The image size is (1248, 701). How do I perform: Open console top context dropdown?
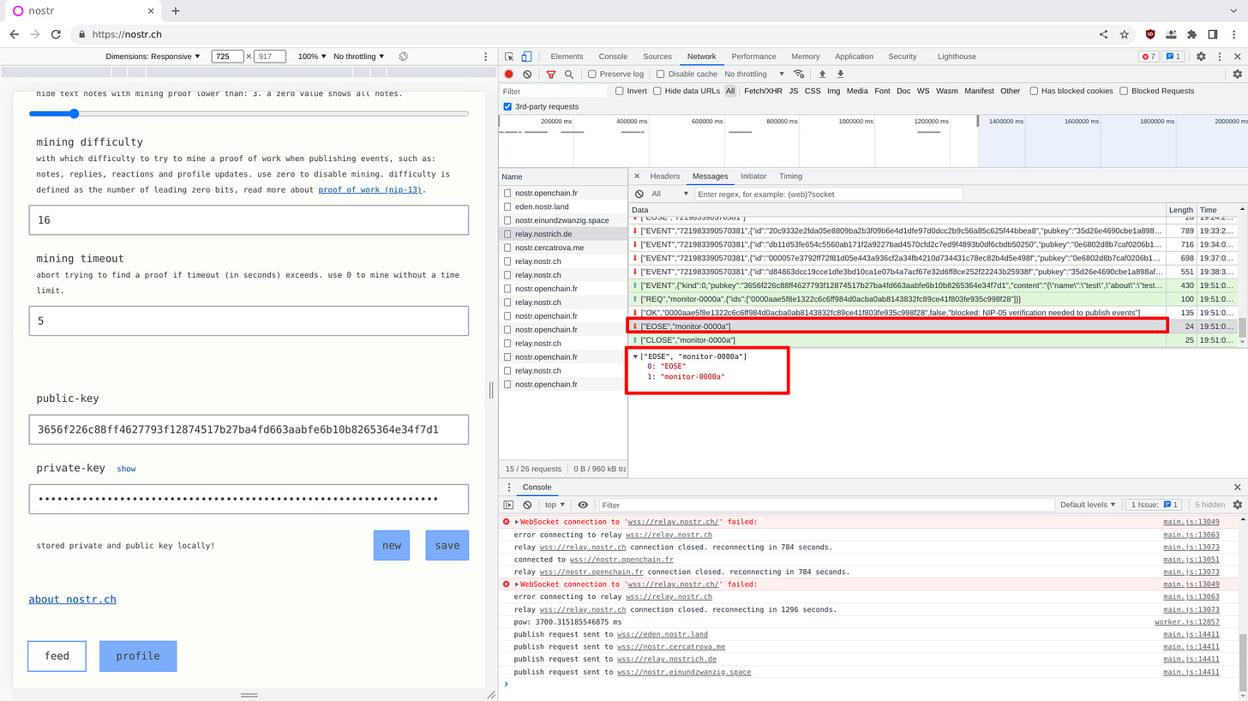[555, 505]
